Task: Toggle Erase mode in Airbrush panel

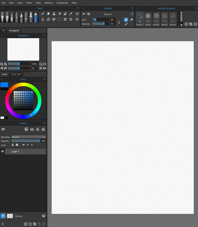Action: click(x=131, y=20)
